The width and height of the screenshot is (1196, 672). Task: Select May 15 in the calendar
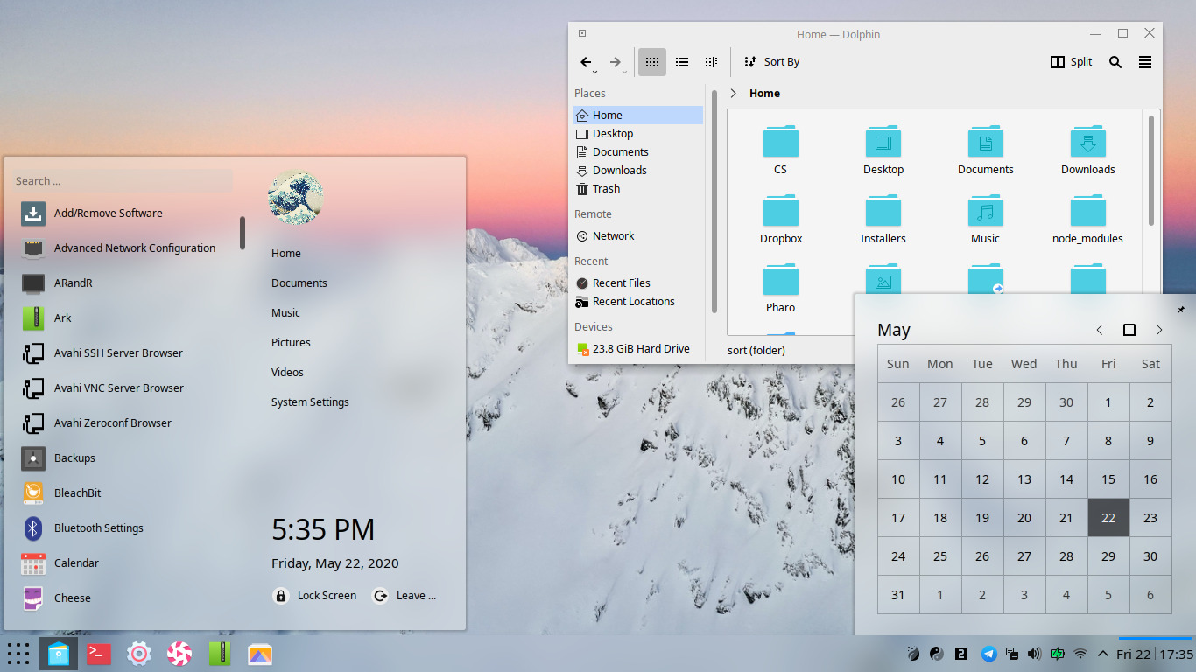tap(1108, 479)
